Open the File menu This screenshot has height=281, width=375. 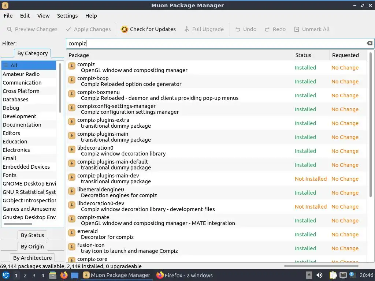8,16
